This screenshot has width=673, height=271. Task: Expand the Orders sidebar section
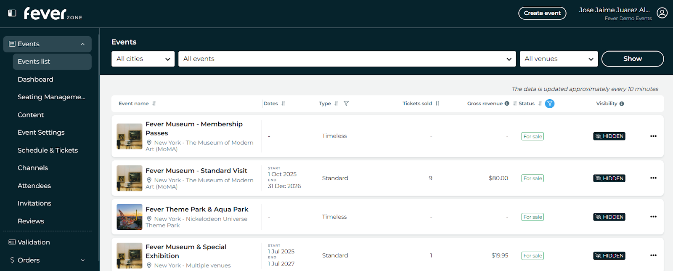(x=83, y=260)
